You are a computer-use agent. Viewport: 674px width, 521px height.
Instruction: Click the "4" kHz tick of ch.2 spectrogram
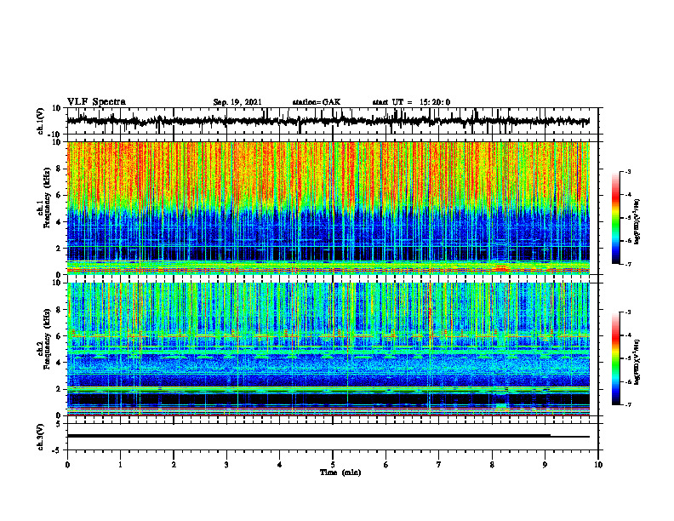coord(59,363)
